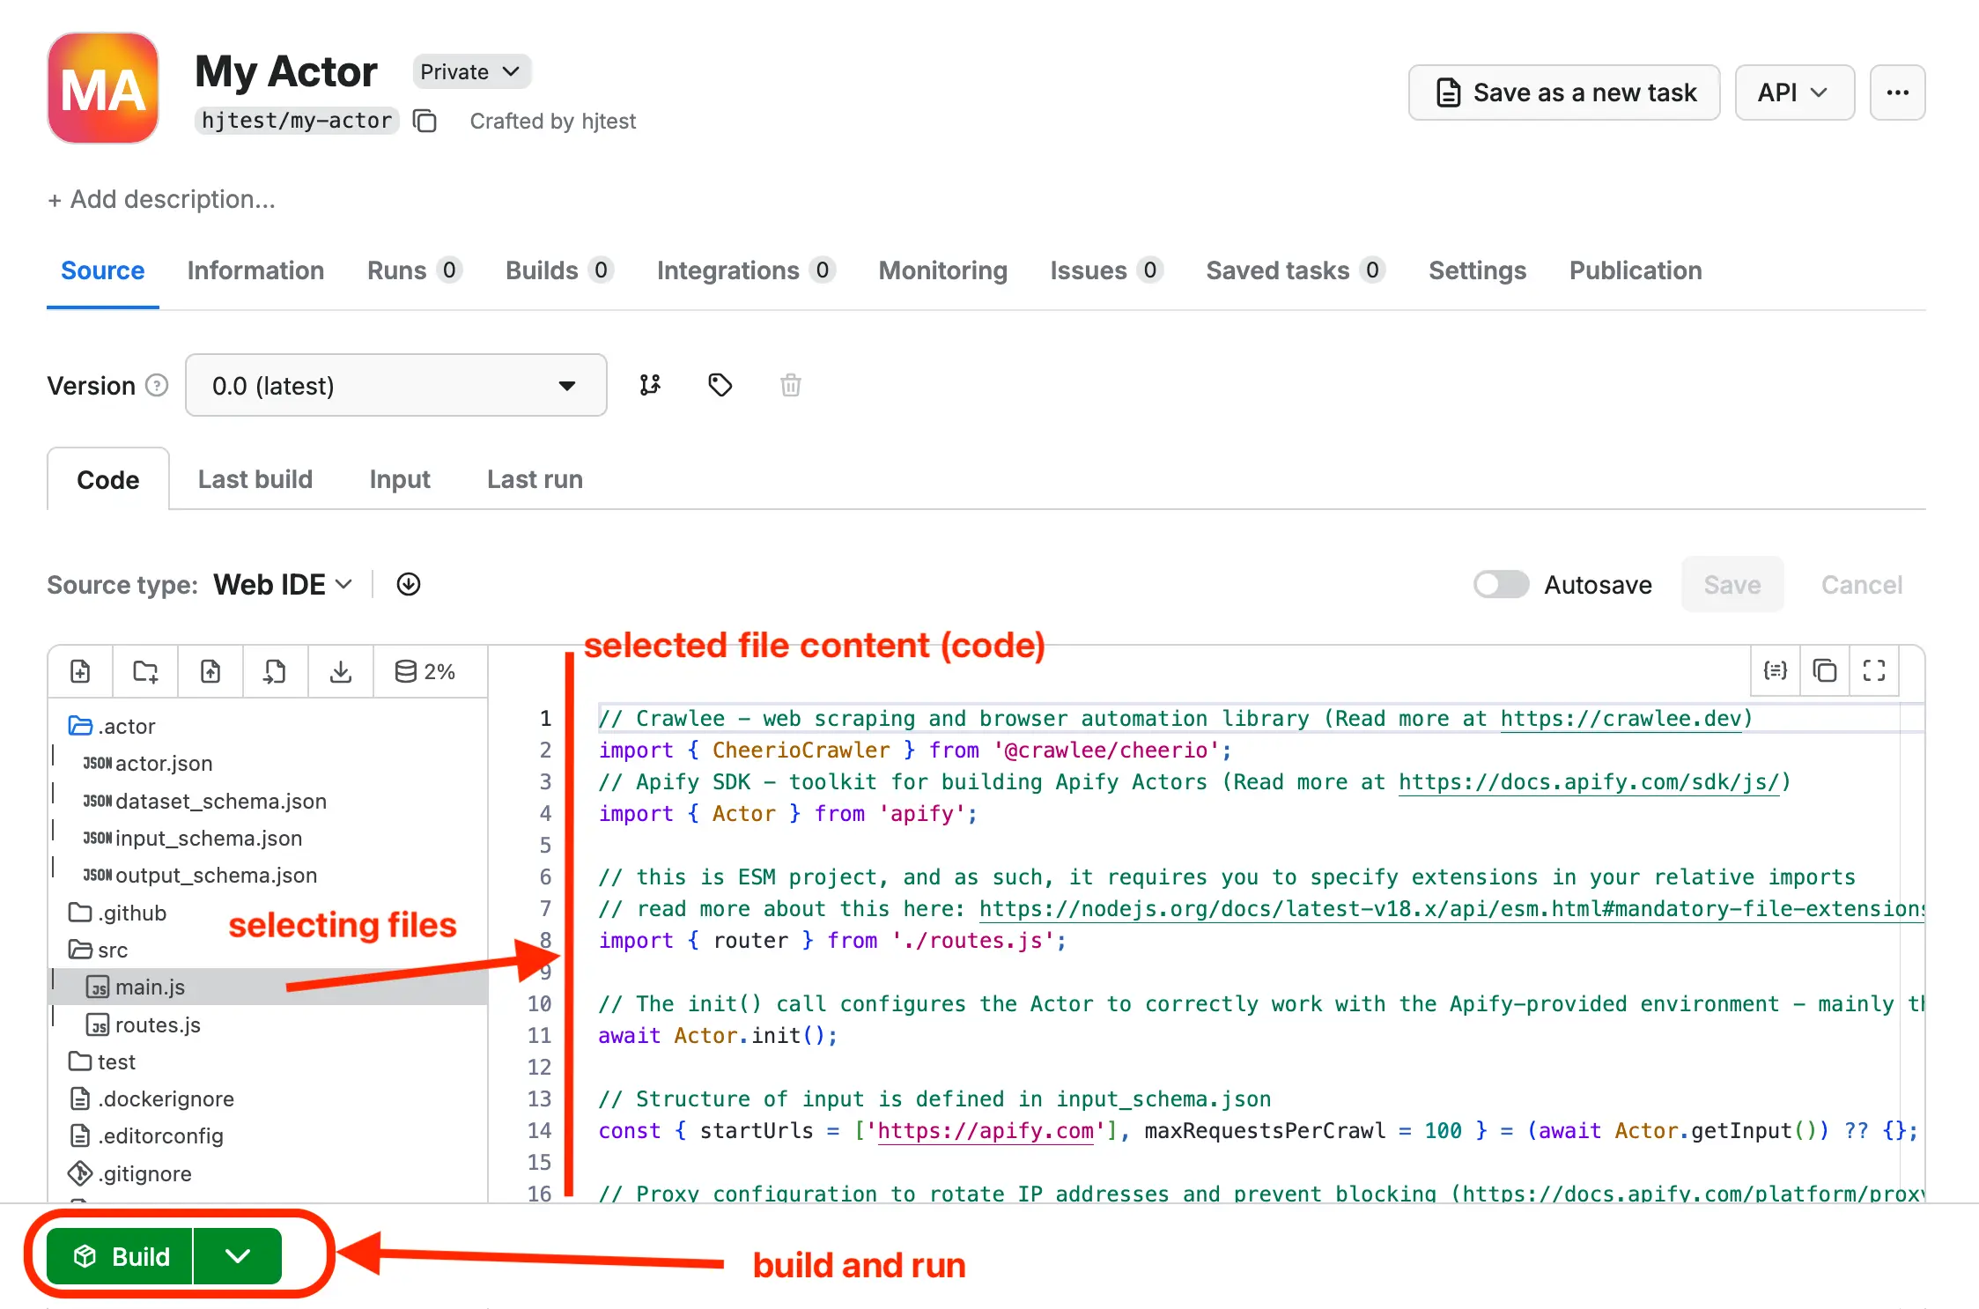Expand the test folder
The width and height of the screenshot is (1979, 1309).
pos(102,1061)
